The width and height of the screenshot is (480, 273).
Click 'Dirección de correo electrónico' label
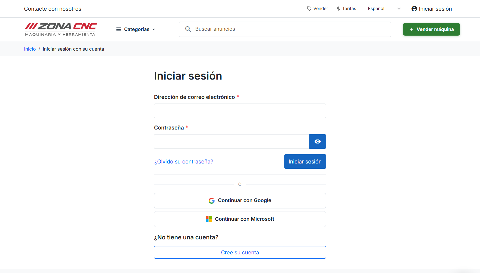[194, 97]
